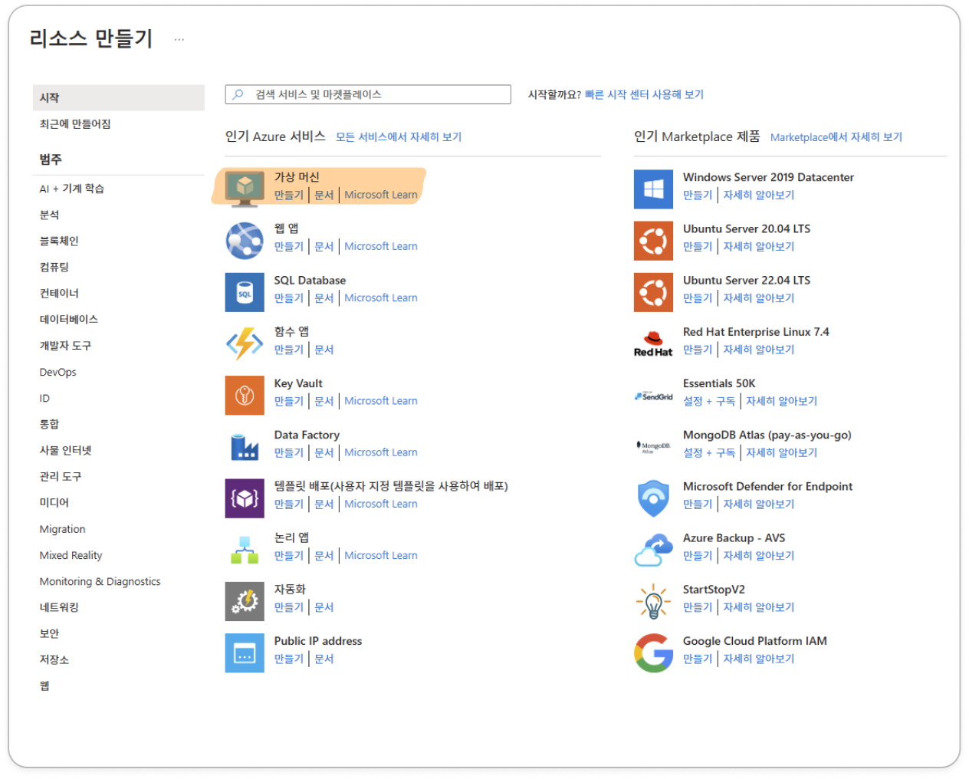Open Microsoft Learn link for SQL Database
969x779 pixels.
click(381, 297)
